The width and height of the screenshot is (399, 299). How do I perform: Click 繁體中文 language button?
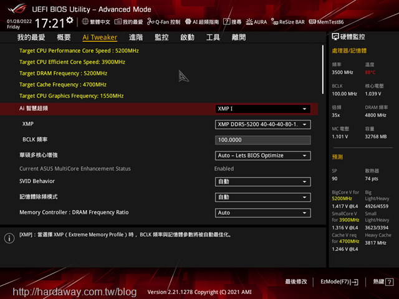click(100, 22)
